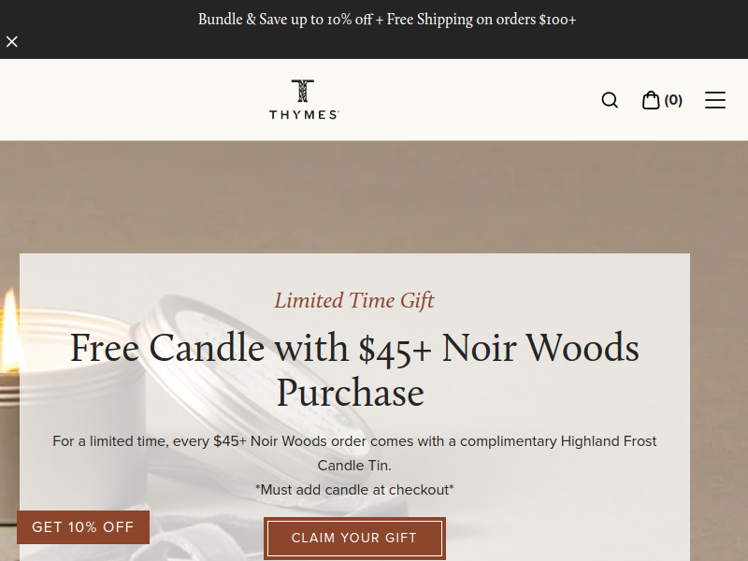748x561 pixels.
Task: Click the THYMES wordmark under the logo
Action: [304, 115]
